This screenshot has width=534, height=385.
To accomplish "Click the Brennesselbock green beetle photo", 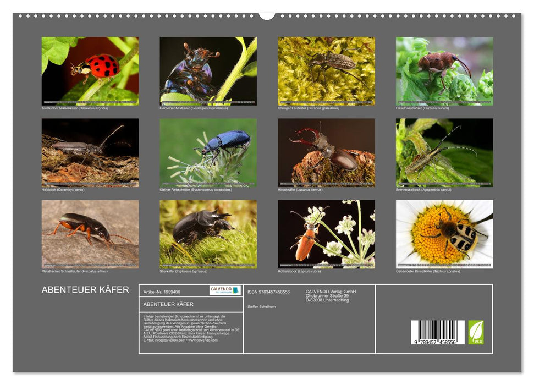I will pos(443,152).
